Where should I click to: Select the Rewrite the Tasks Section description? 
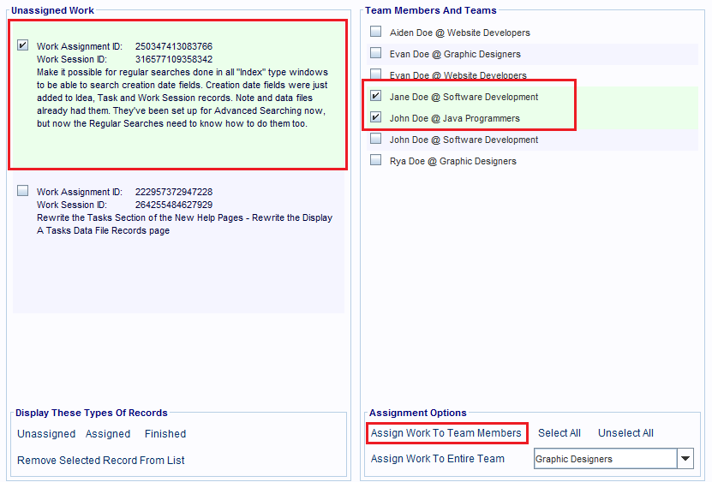tap(184, 223)
